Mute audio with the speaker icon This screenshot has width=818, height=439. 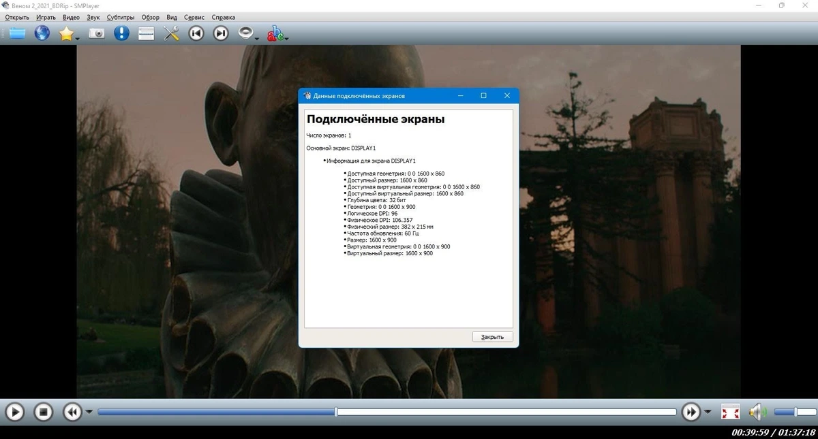(x=758, y=412)
